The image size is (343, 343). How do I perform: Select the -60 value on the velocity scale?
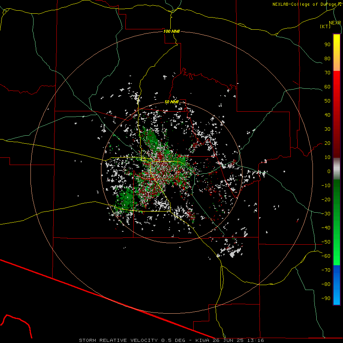tap(326, 256)
